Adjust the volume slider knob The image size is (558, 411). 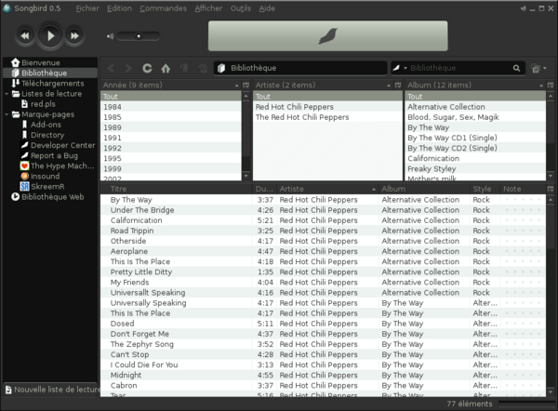(139, 36)
